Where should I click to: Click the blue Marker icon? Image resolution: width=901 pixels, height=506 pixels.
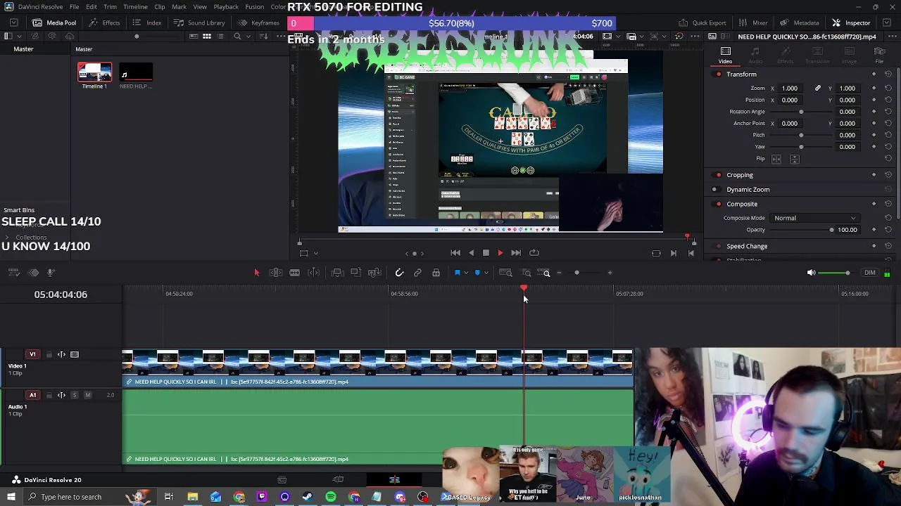coord(477,273)
